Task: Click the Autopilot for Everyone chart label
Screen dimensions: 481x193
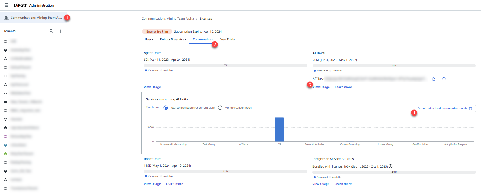Action: pos(456,144)
